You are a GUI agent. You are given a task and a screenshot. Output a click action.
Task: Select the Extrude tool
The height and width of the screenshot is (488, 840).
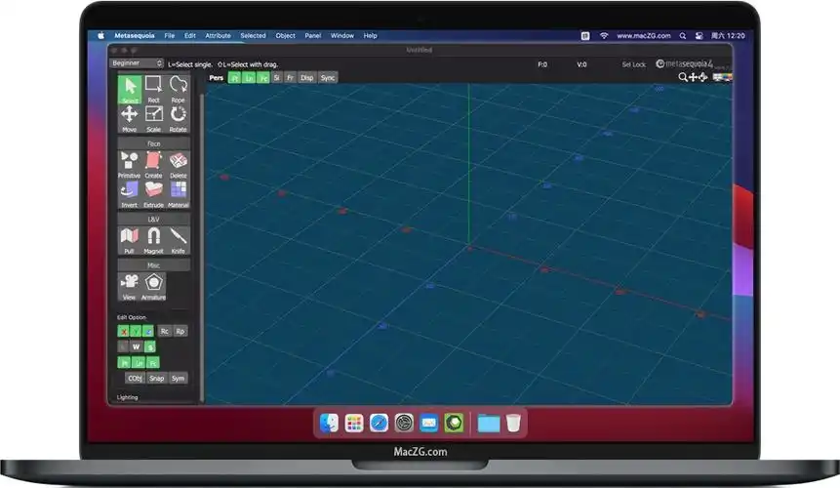click(x=154, y=192)
